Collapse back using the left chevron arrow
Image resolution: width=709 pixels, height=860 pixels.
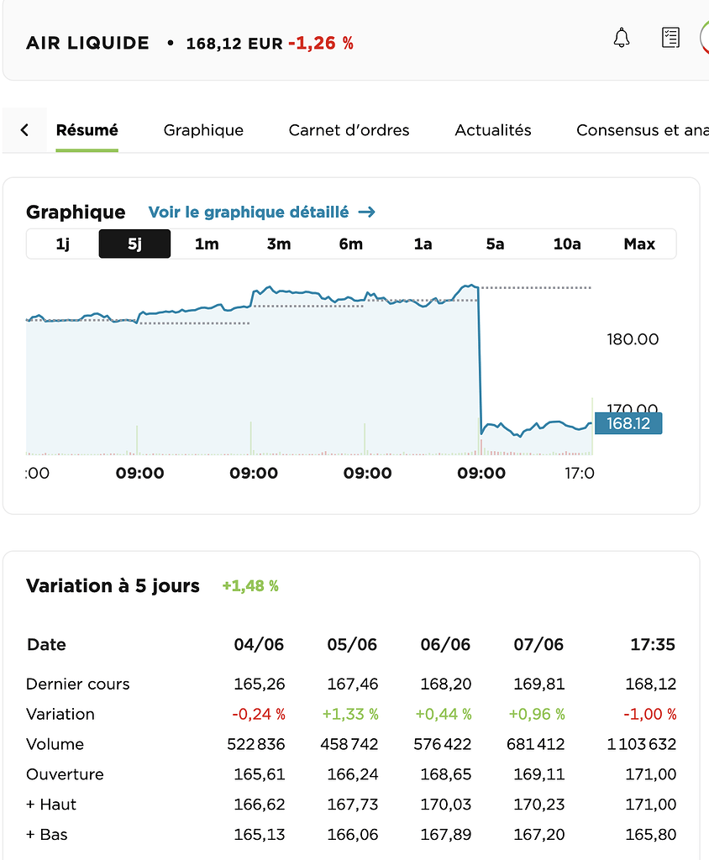[x=24, y=129]
